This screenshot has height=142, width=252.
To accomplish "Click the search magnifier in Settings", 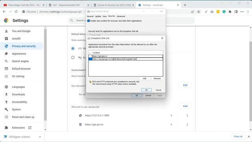I will pos(72,21).
